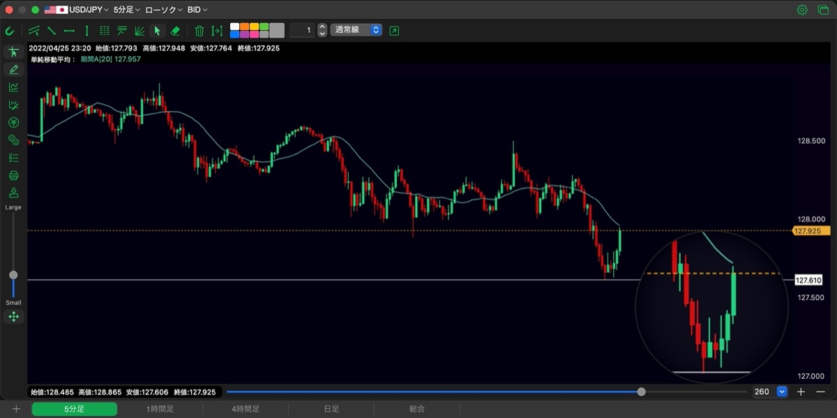Activate the magnet snap tool
Image resolution: width=837 pixels, height=418 pixels.
[x=10, y=31]
